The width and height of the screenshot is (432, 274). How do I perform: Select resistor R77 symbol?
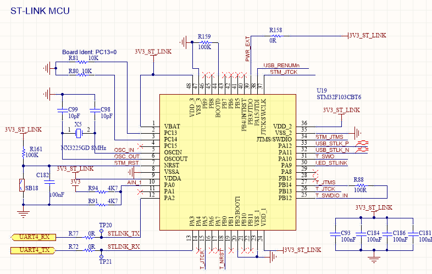pos(88,237)
